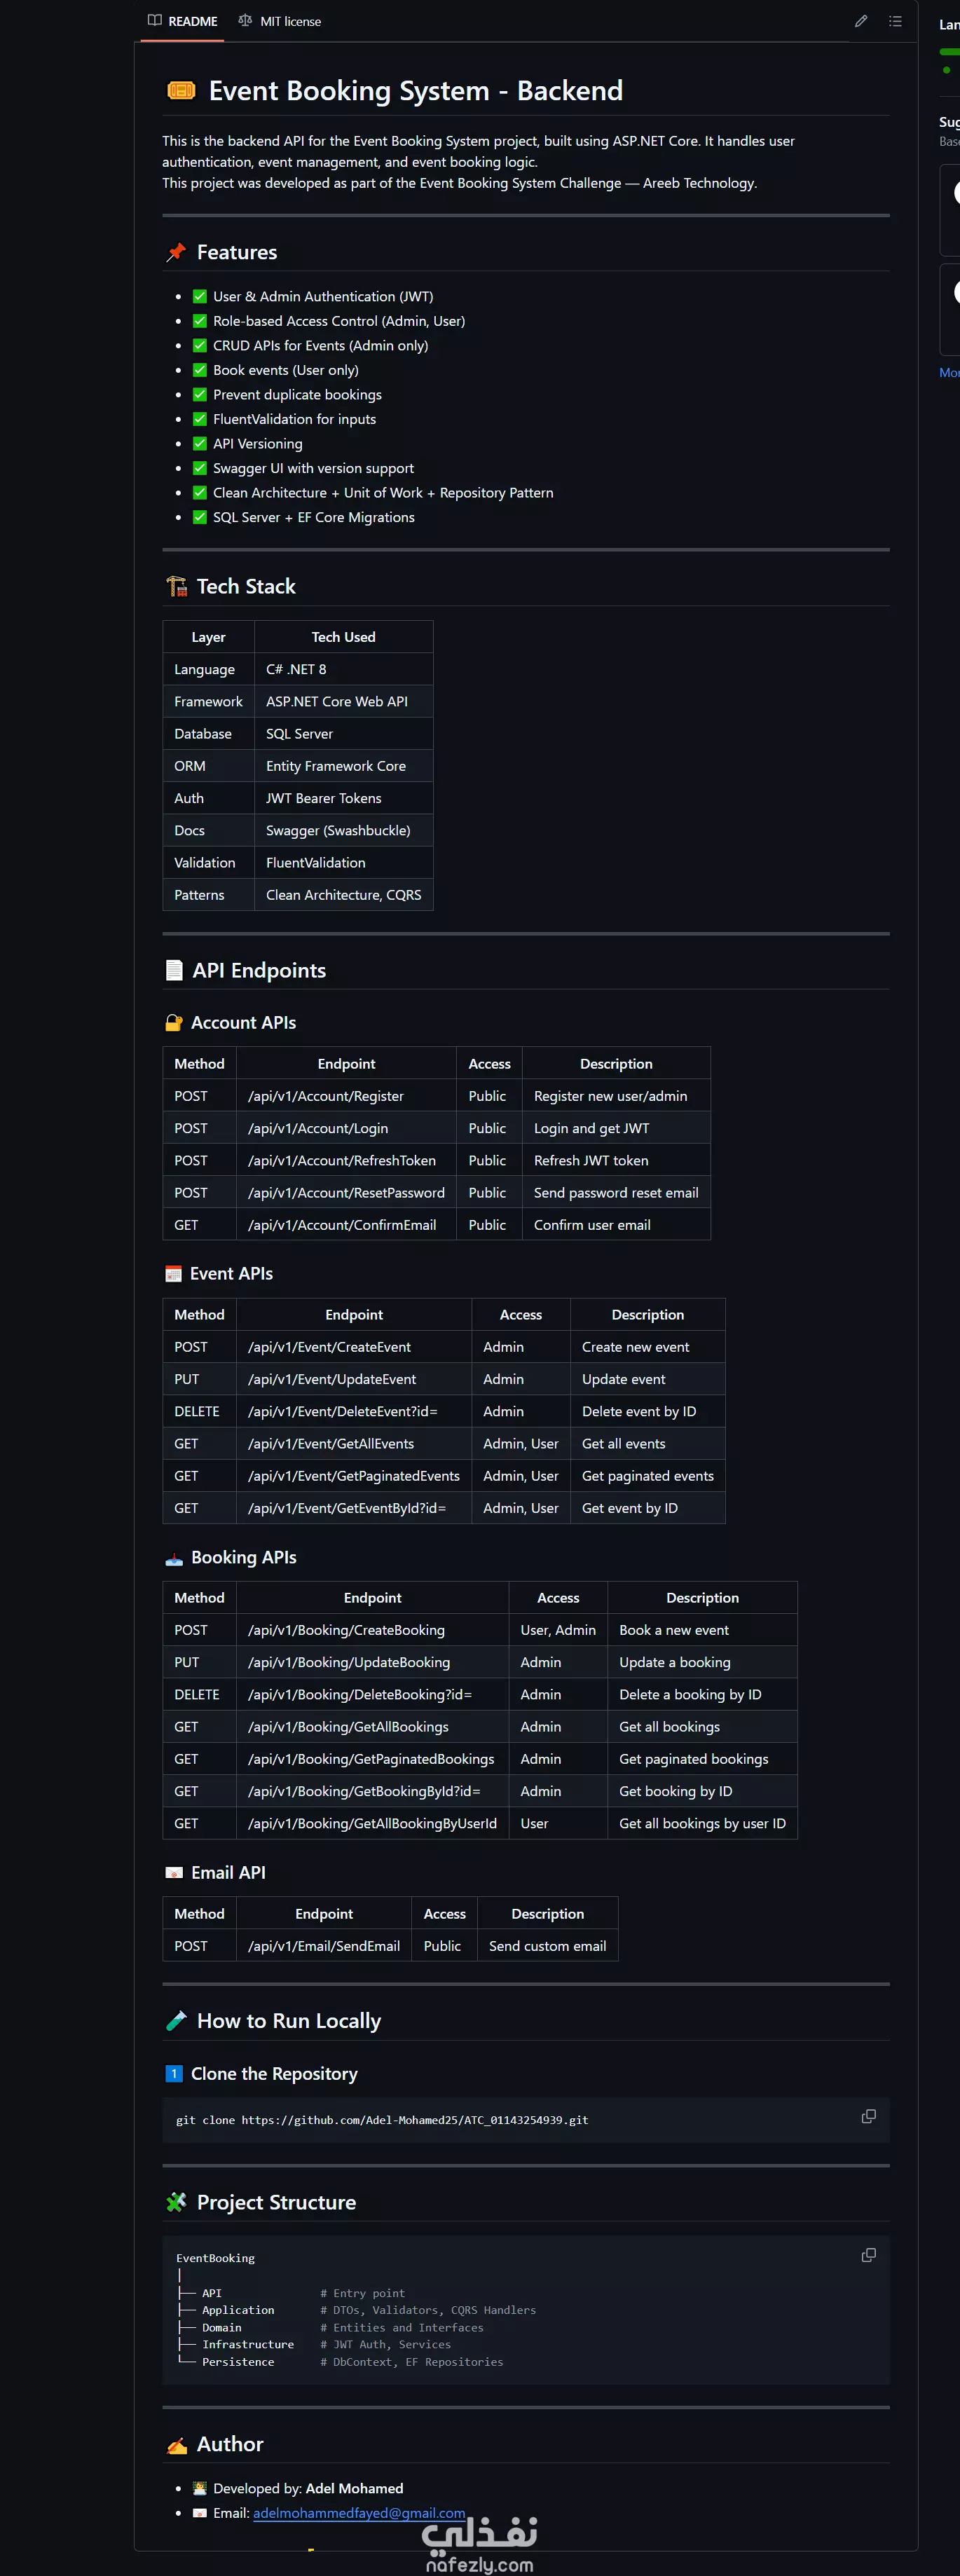Select the /api/v1/Event/CreateEvent endpoint cell
Image resolution: width=960 pixels, height=2576 pixels.
(354, 1347)
